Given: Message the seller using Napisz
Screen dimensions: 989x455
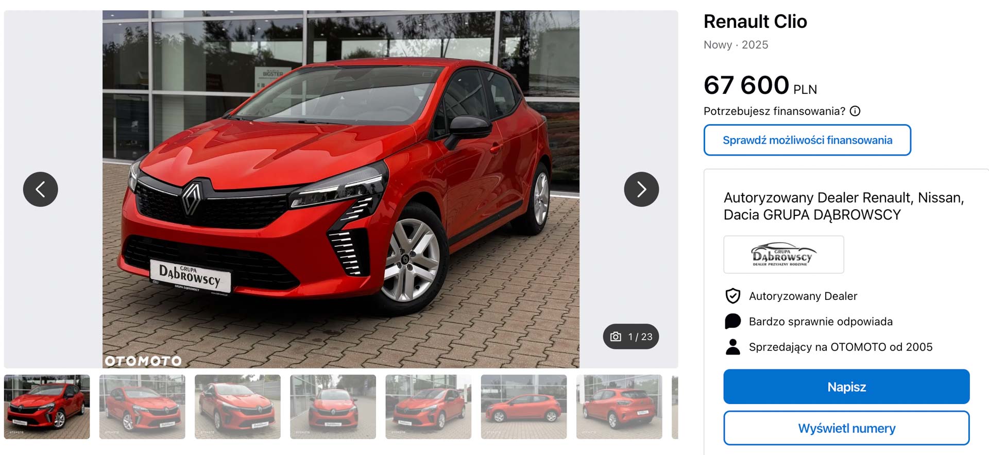Looking at the screenshot, I should [x=846, y=386].
